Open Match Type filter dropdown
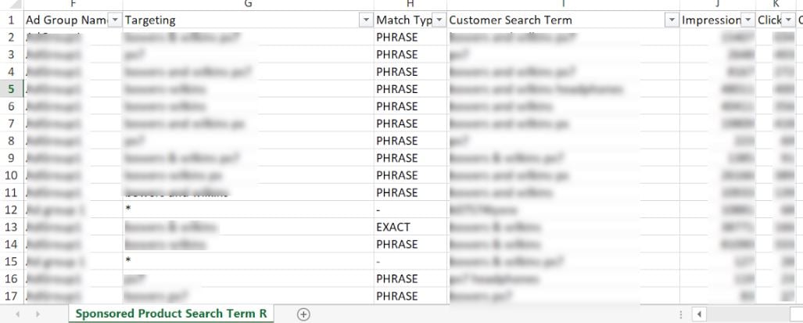 (439, 20)
